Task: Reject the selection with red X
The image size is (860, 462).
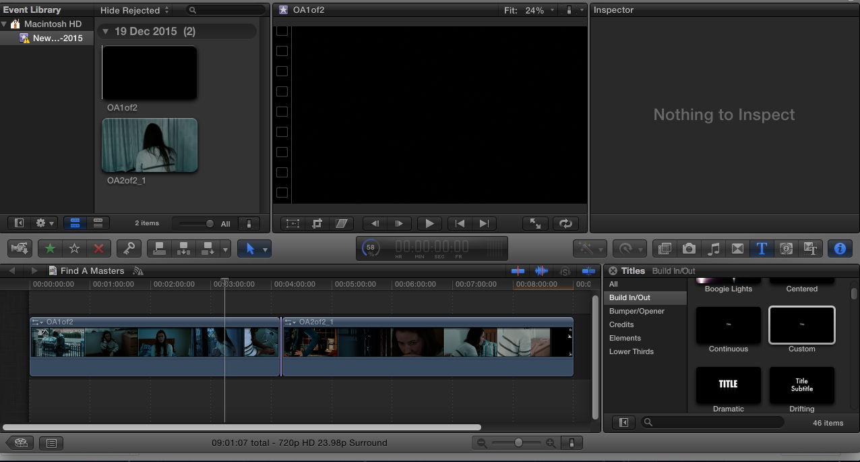Action: [x=98, y=248]
